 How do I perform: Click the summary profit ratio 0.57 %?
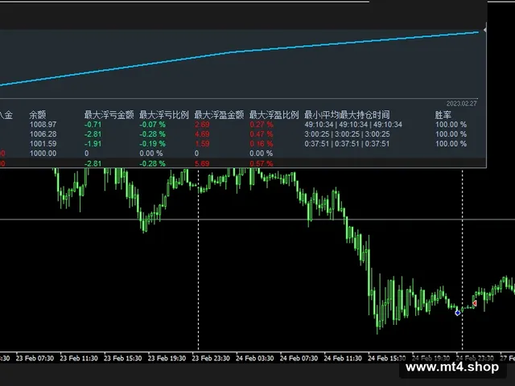coord(262,163)
